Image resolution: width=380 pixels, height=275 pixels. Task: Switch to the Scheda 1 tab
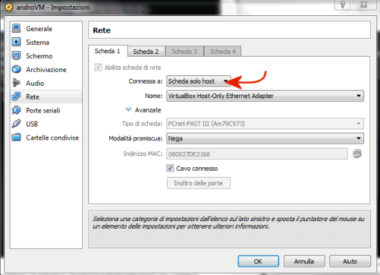click(x=107, y=51)
